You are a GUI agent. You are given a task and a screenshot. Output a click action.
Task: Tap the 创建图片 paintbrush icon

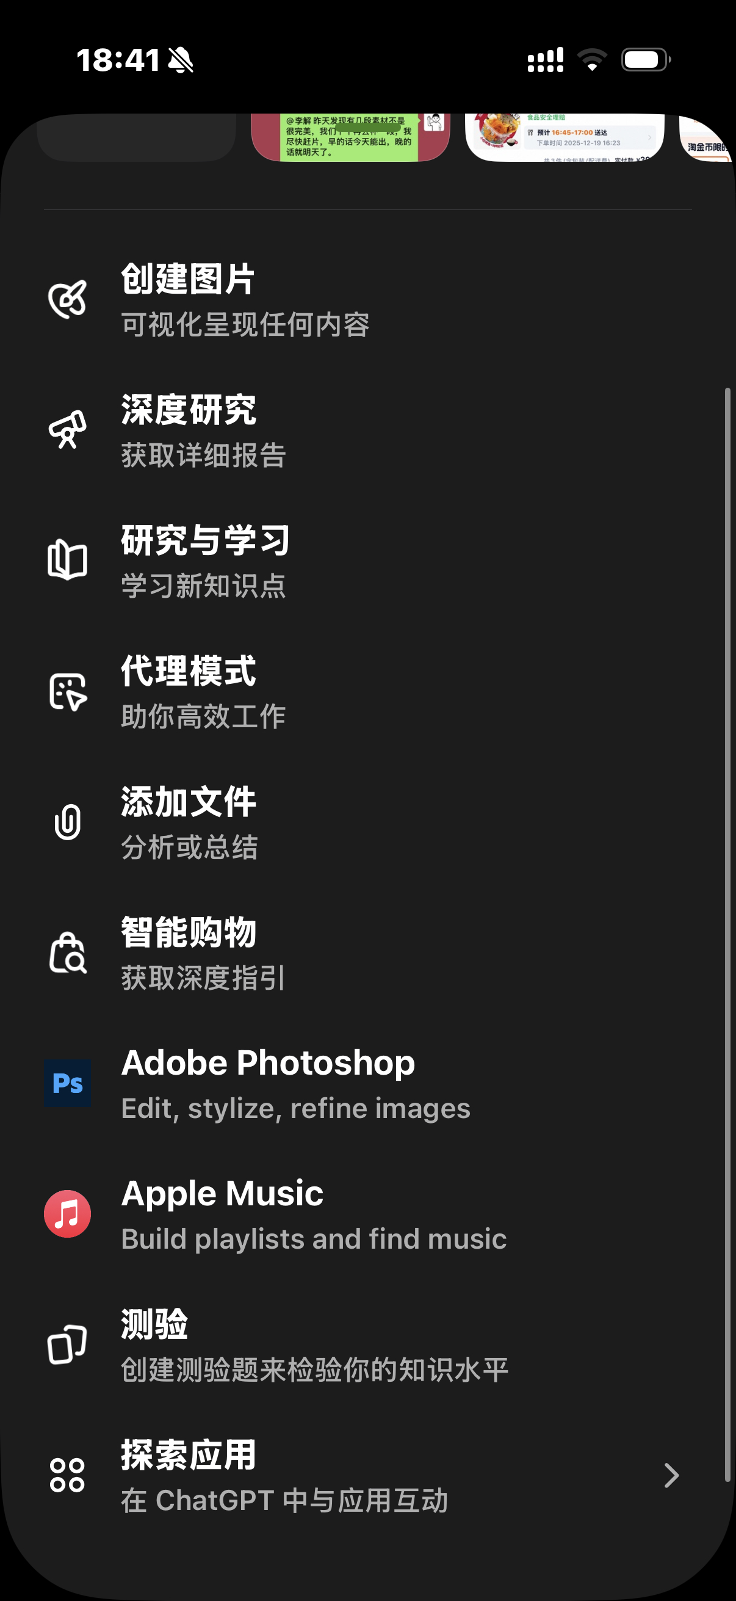pyautogui.click(x=67, y=300)
